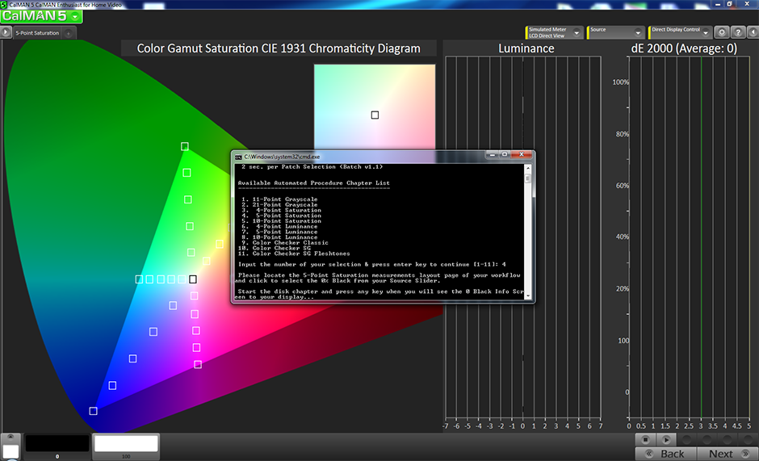
Task: Minimize the cmd.exe window
Action: 493,154
